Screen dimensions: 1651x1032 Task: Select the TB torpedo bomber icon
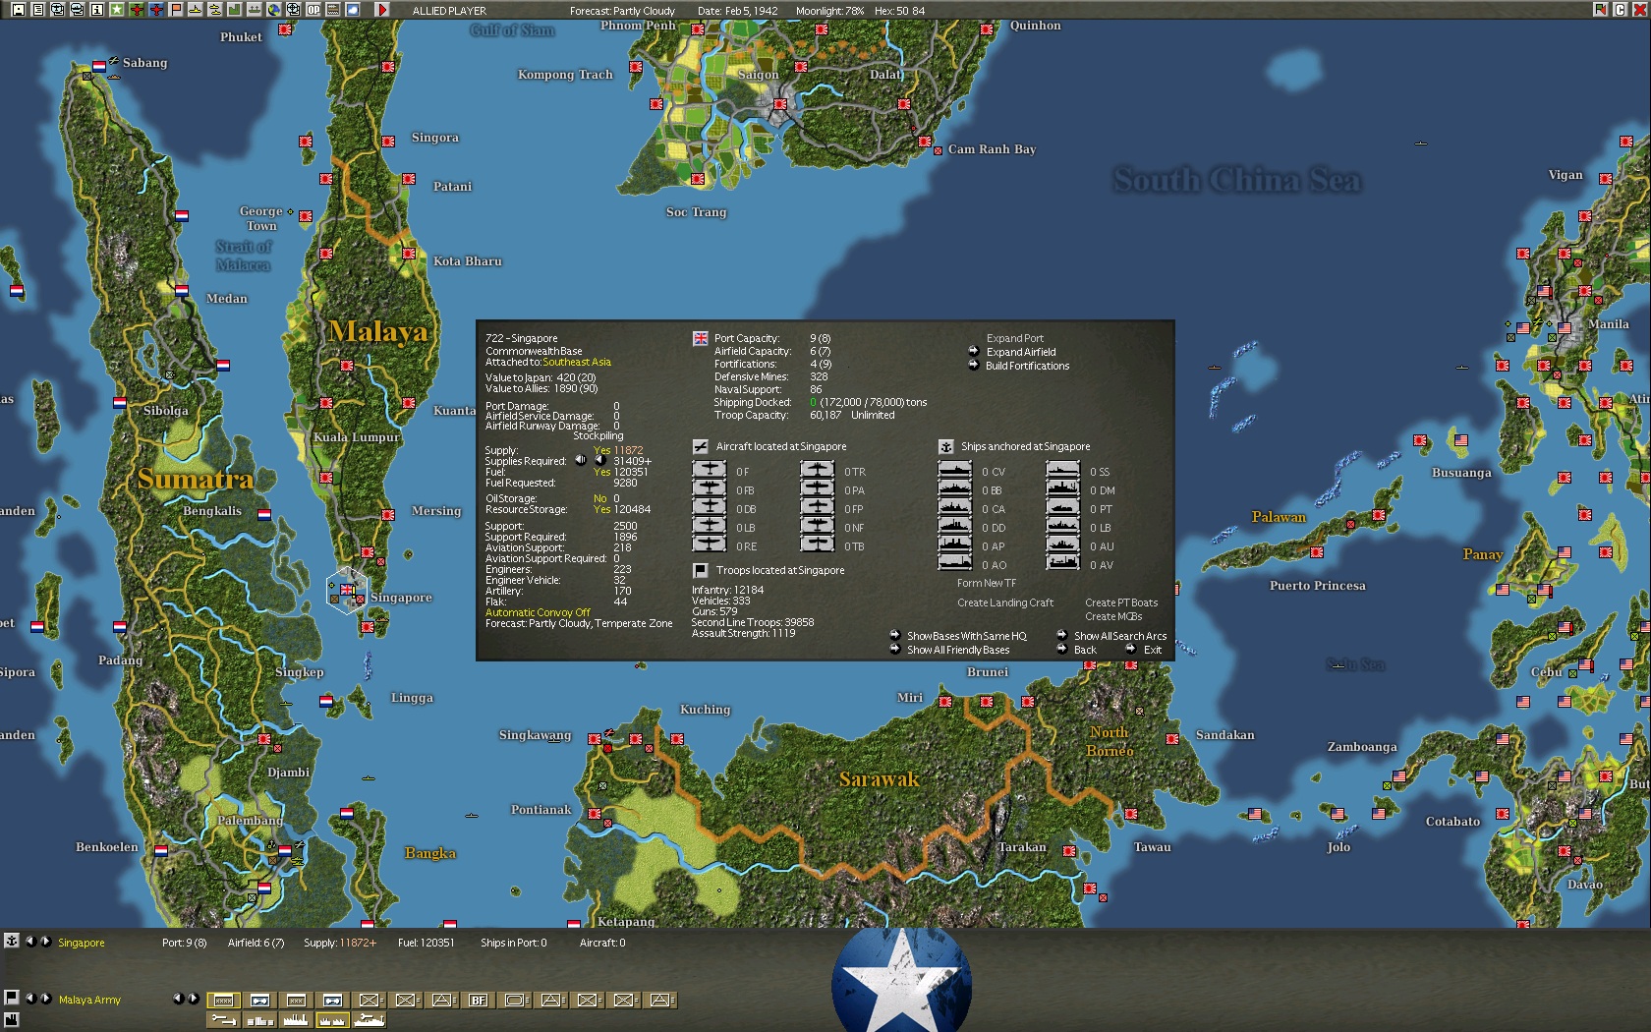(818, 545)
